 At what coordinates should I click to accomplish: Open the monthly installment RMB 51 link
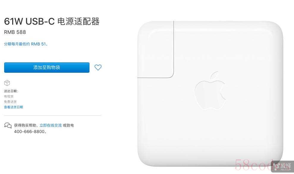tap(26, 44)
